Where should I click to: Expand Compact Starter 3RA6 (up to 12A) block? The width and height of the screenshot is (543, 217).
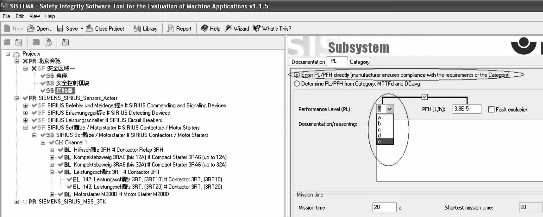click(52, 157)
